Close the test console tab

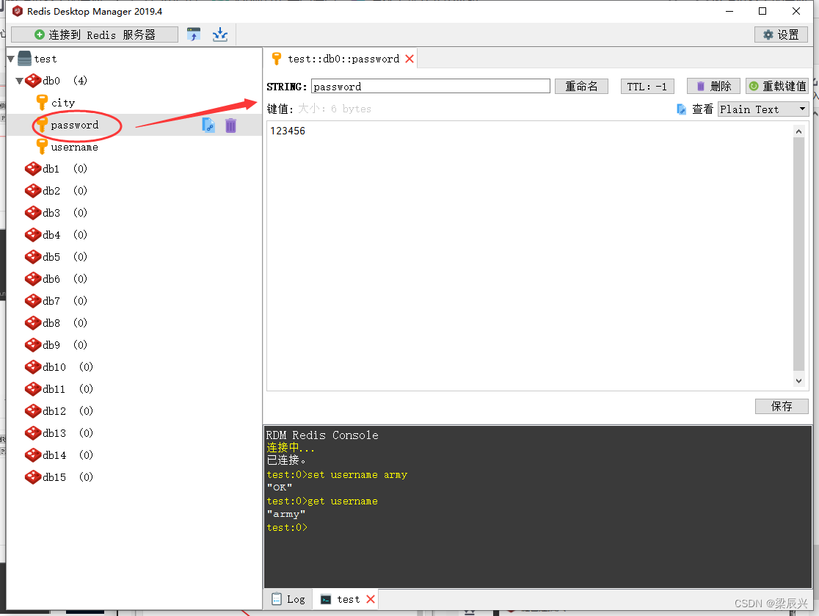pyautogui.click(x=371, y=599)
